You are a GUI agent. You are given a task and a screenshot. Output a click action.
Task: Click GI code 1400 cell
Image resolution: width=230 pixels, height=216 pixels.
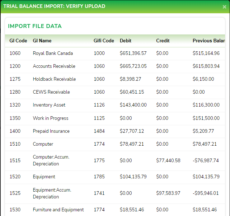pyautogui.click(x=15, y=131)
